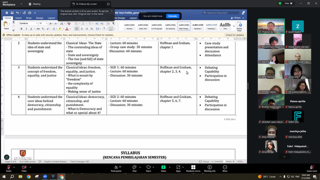Open Zoom Apps
The image size is (320, 180).
(178, 168)
